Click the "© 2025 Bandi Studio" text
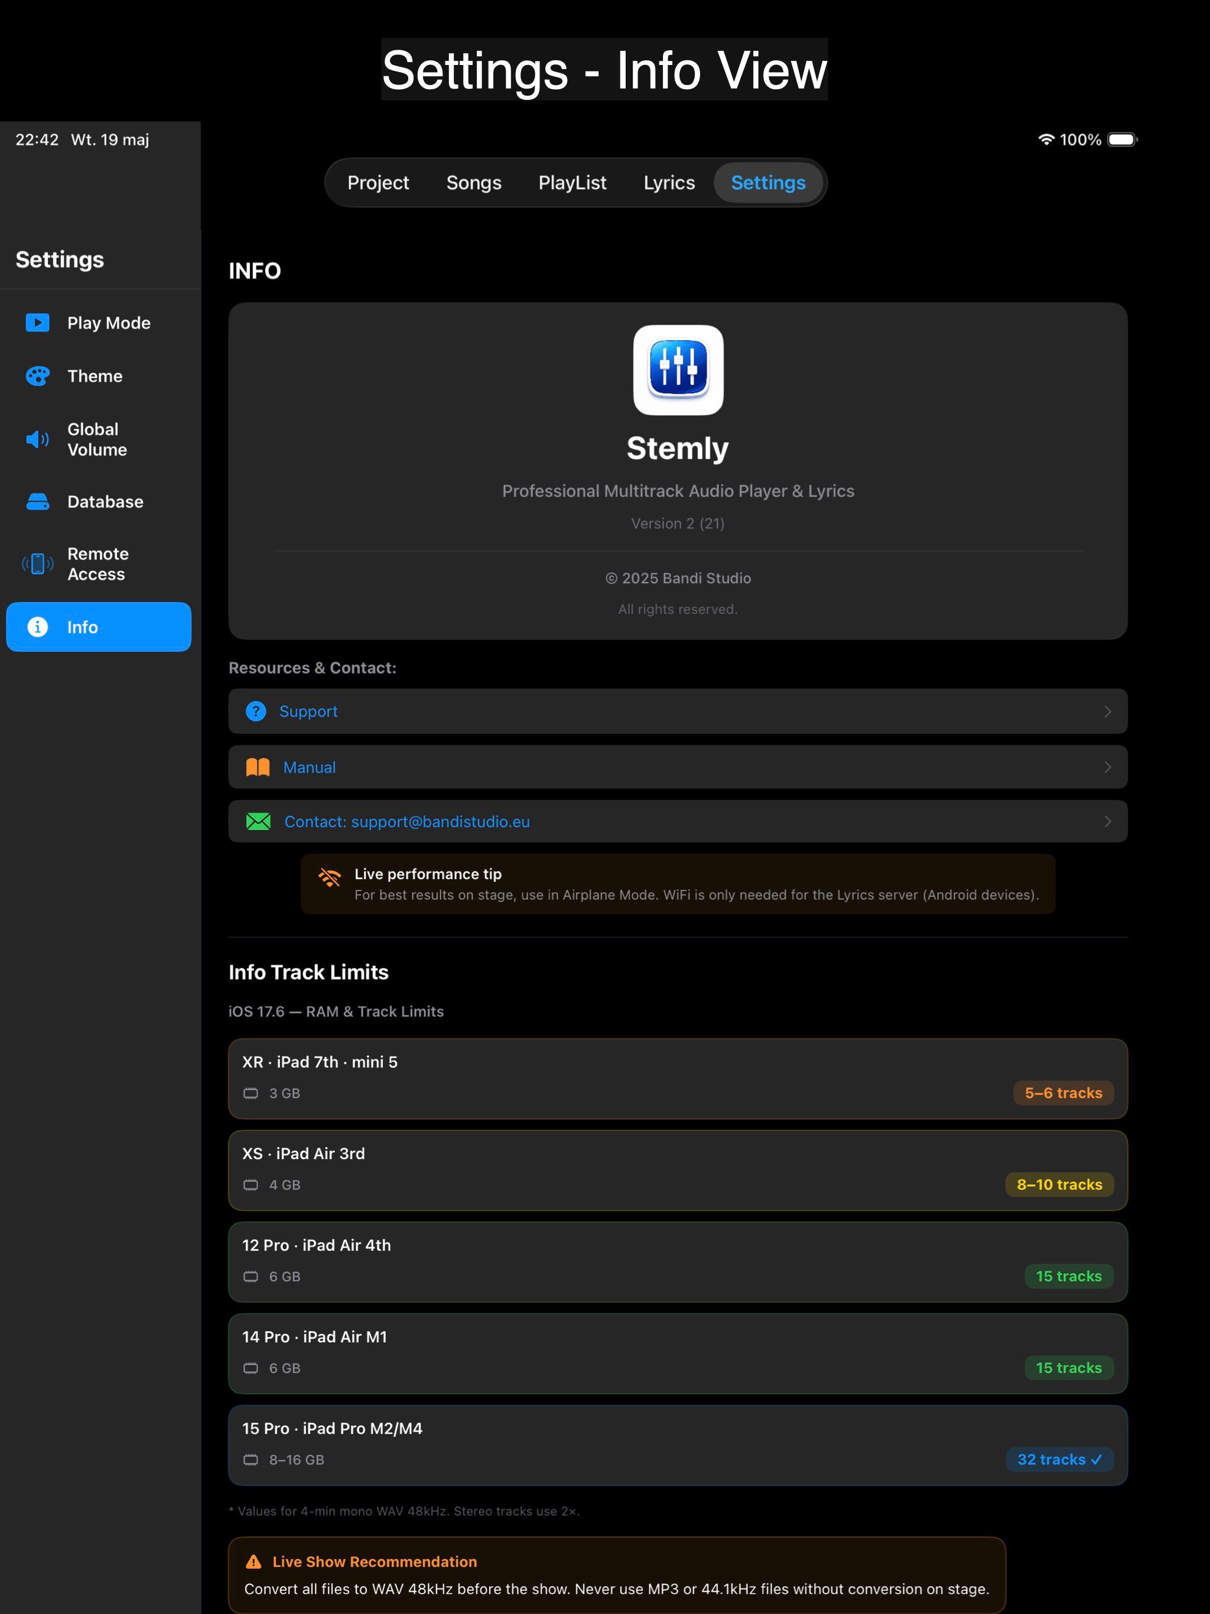 tap(678, 578)
